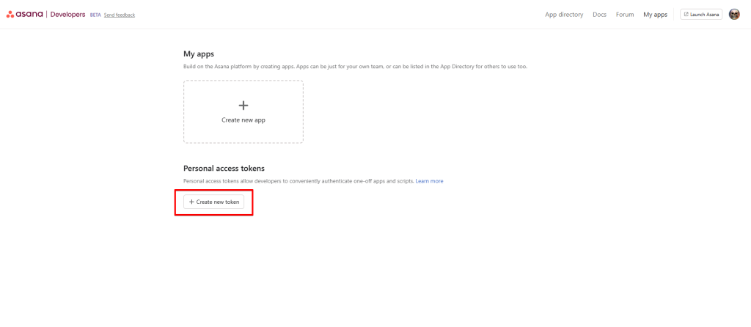Click the Personal access tokens heading
Screen dimensions: 751x327
point(224,169)
